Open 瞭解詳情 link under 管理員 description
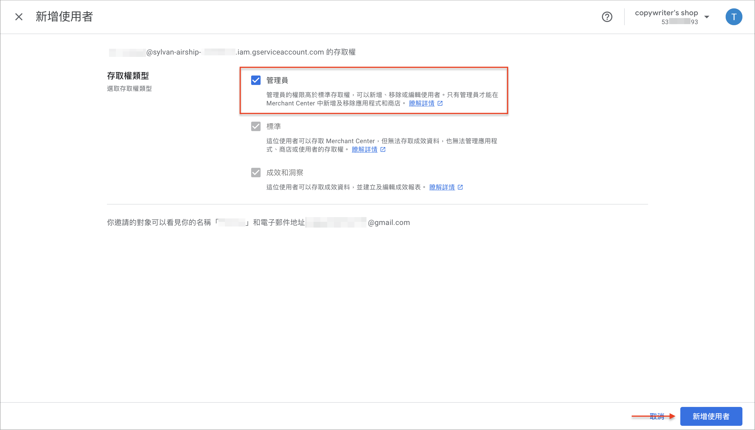This screenshot has width=755, height=430. click(422, 103)
